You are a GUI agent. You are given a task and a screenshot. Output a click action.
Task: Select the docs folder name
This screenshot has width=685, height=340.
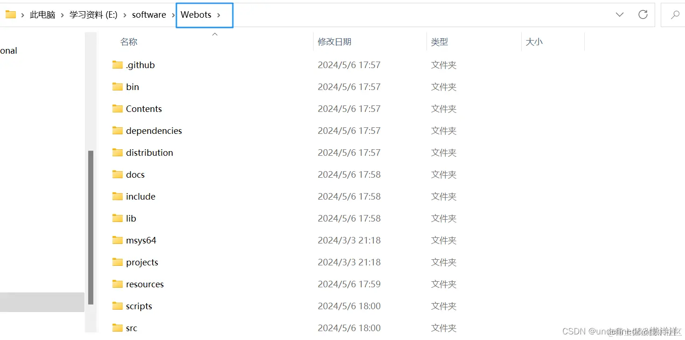coord(135,174)
